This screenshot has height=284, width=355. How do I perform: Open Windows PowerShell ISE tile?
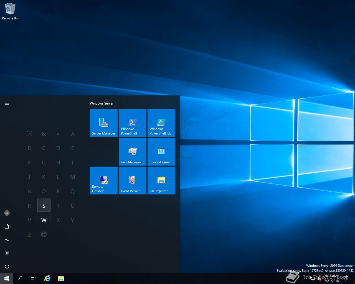pyautogui.click(x=161, y=123)
